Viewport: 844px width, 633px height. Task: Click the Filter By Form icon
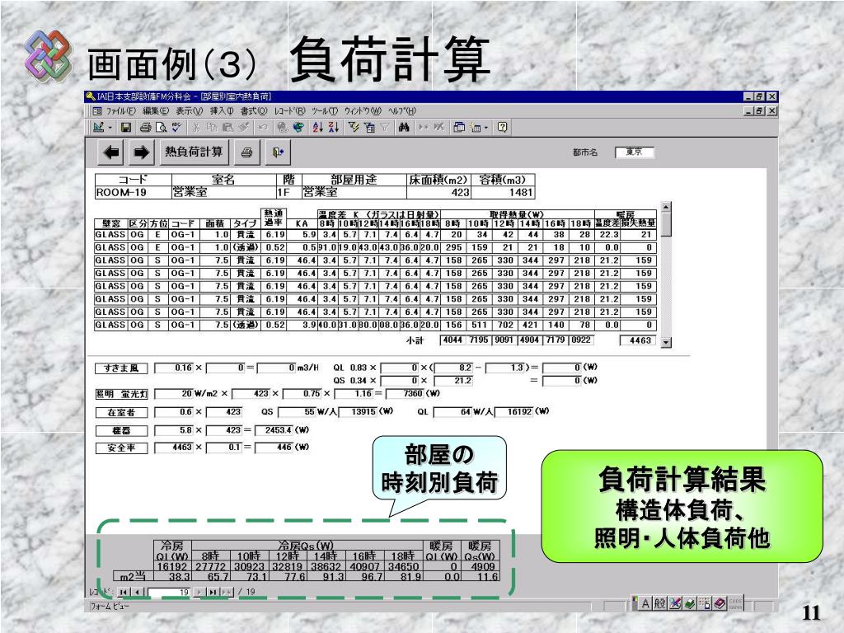[369, 128]
